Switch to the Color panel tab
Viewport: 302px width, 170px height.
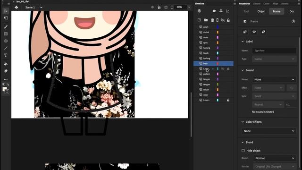point(266,4)
